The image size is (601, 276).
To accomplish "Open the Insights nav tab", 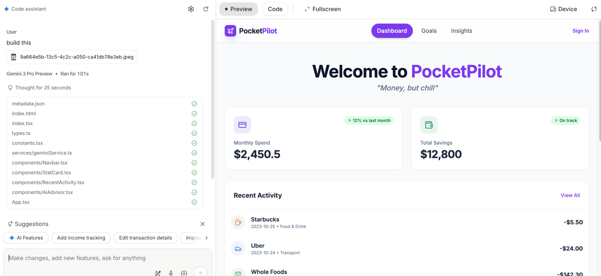I will point(462,31).
